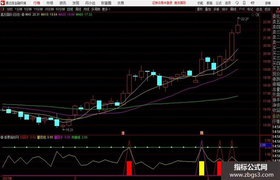The width and height of the screenshot is (280, 180).
Task: Click the MA10: 19.64 label
Action: tap(49, 14)
